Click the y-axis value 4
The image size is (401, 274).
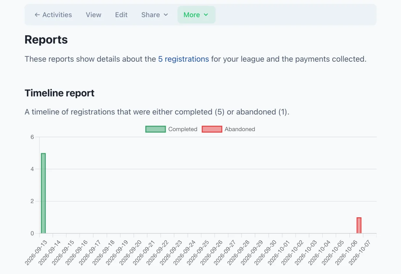coord(32,169)
